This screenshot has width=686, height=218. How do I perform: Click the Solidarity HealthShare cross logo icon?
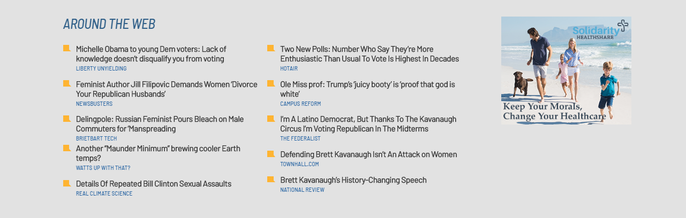point(622,25)
